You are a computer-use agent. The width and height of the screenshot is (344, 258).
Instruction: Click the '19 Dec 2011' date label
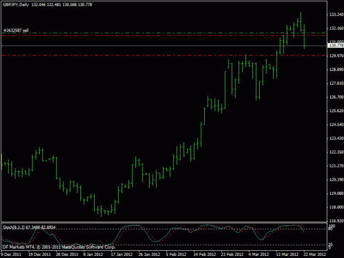[40, 254]
